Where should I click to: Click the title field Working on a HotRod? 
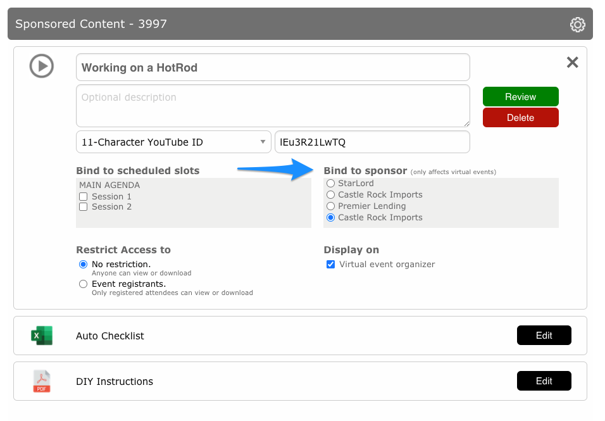point(273,67)
